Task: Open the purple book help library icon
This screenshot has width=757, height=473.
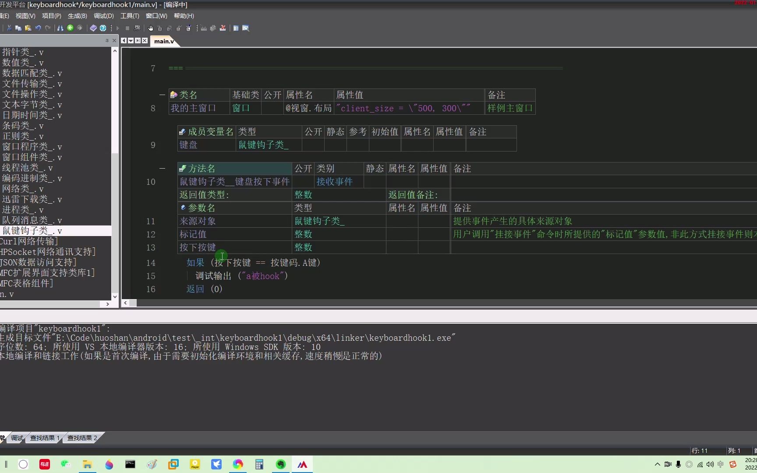Action: point(93,28)
